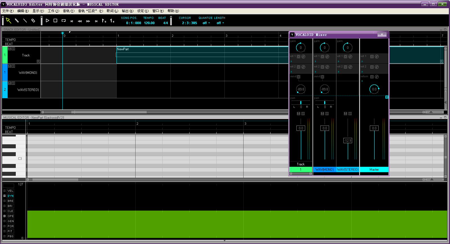The width and height of the screenshot is (450, 244).
Task: Open the 显示(V) menu
Action: (38, 11)
